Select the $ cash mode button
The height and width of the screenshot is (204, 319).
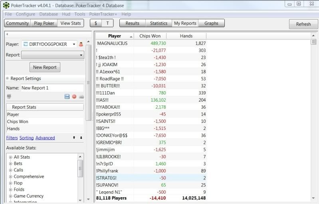point(96,23)
